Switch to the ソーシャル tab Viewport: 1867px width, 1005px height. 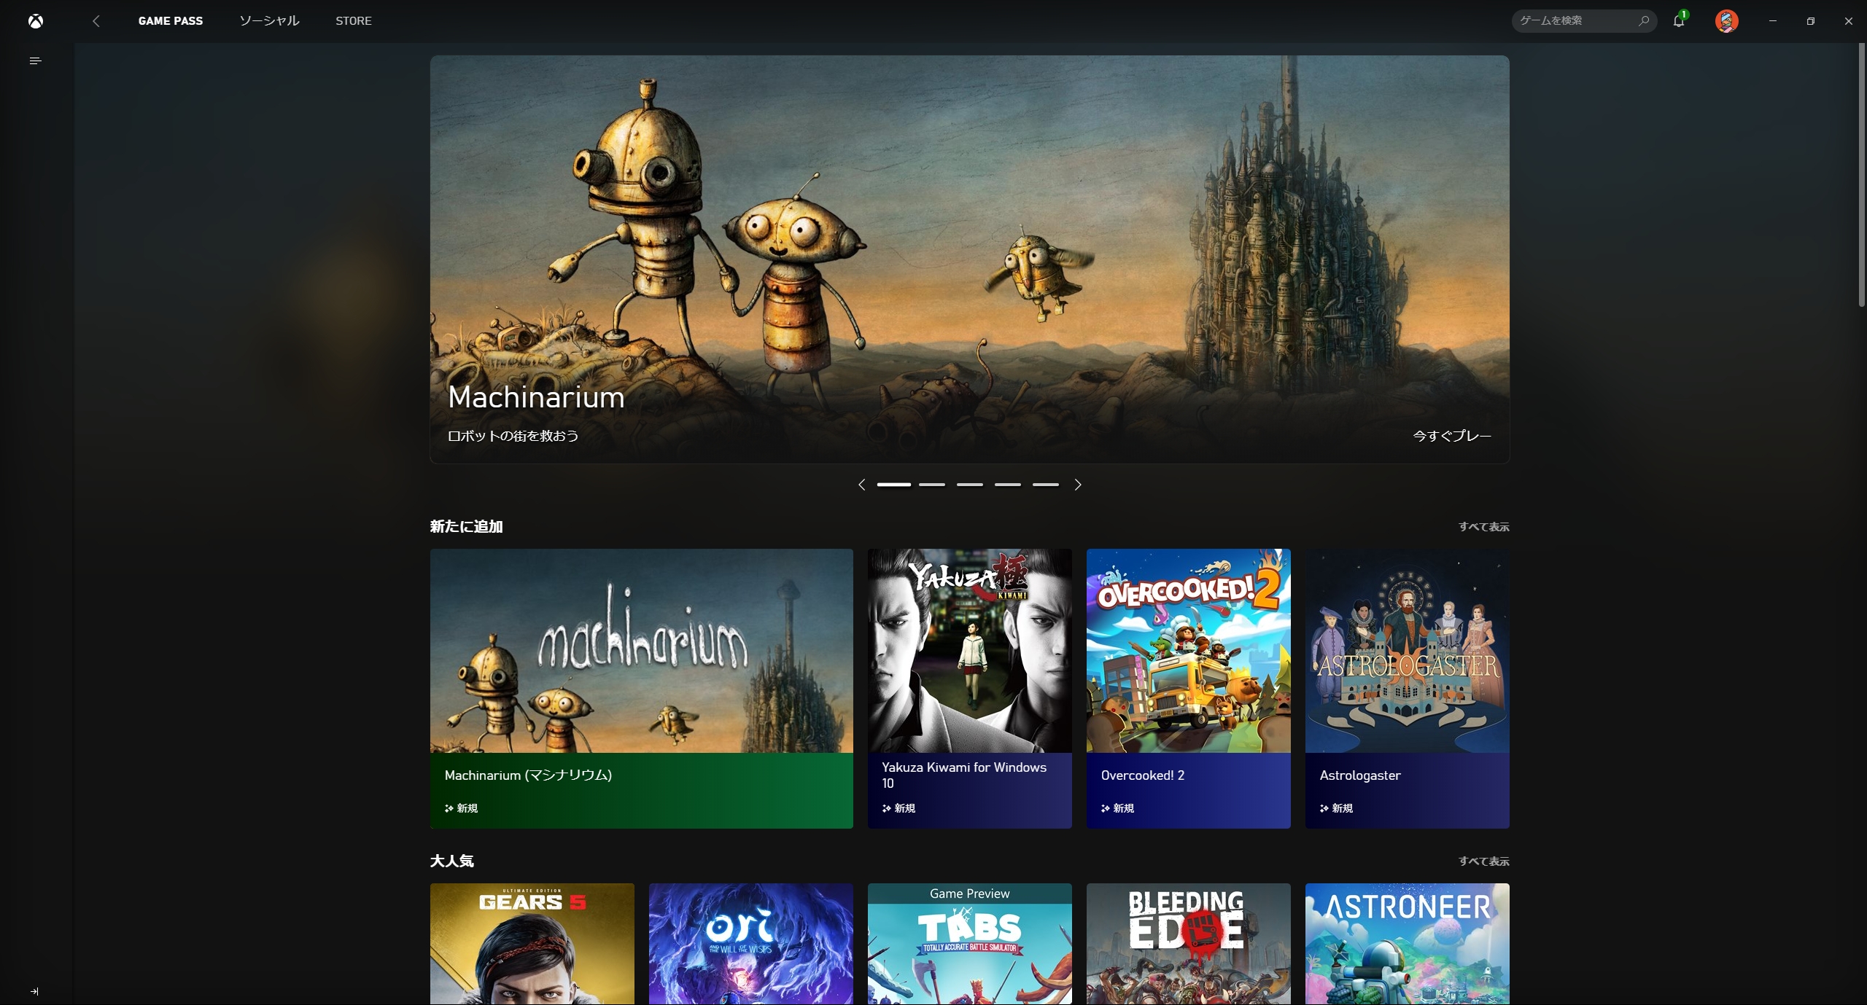coord(269,21)
